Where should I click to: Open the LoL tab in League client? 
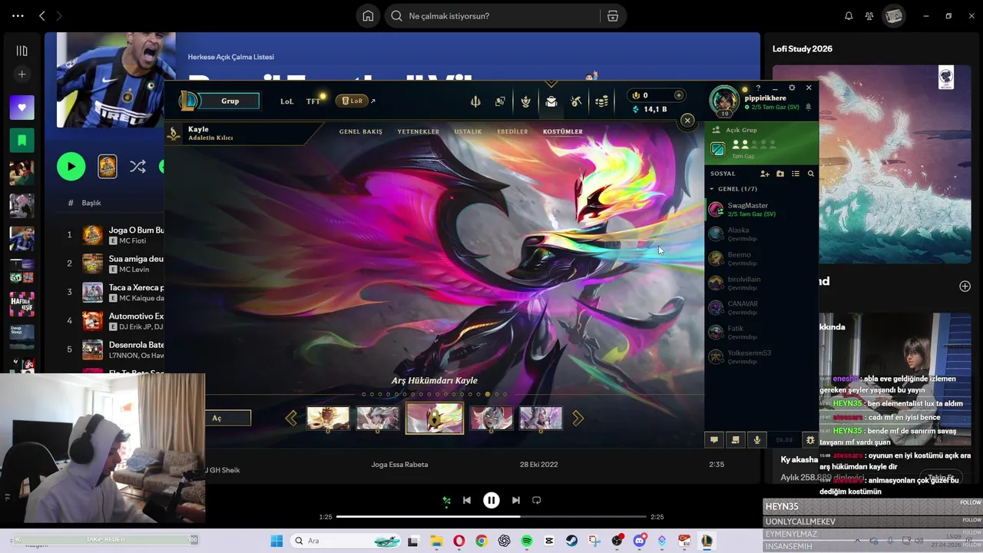coord(286,101)
